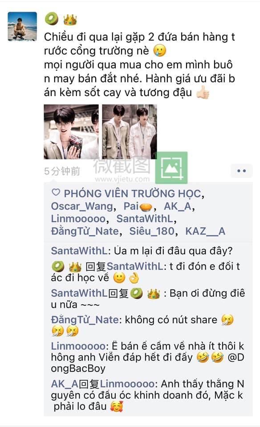Screen dimensions: 260x427
Task: Tap the kiwi emoji in poster name
Action: (52, 19)
